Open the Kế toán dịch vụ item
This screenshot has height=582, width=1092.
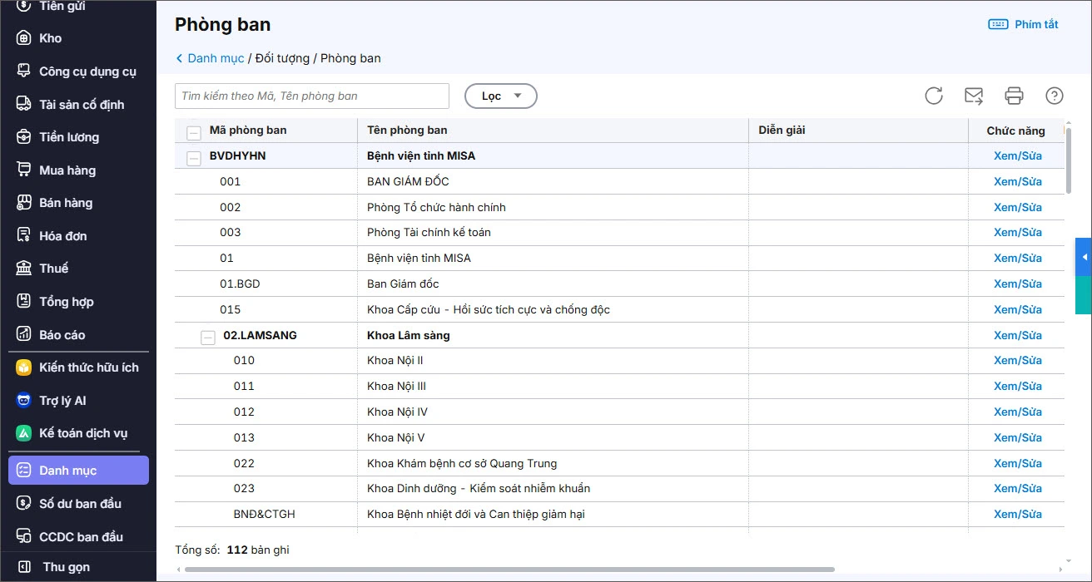click(82, 433)
